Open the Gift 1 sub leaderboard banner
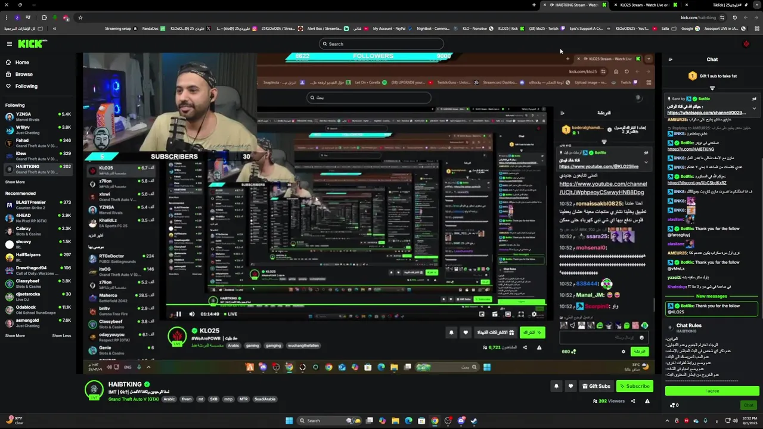 coord(712,76)
